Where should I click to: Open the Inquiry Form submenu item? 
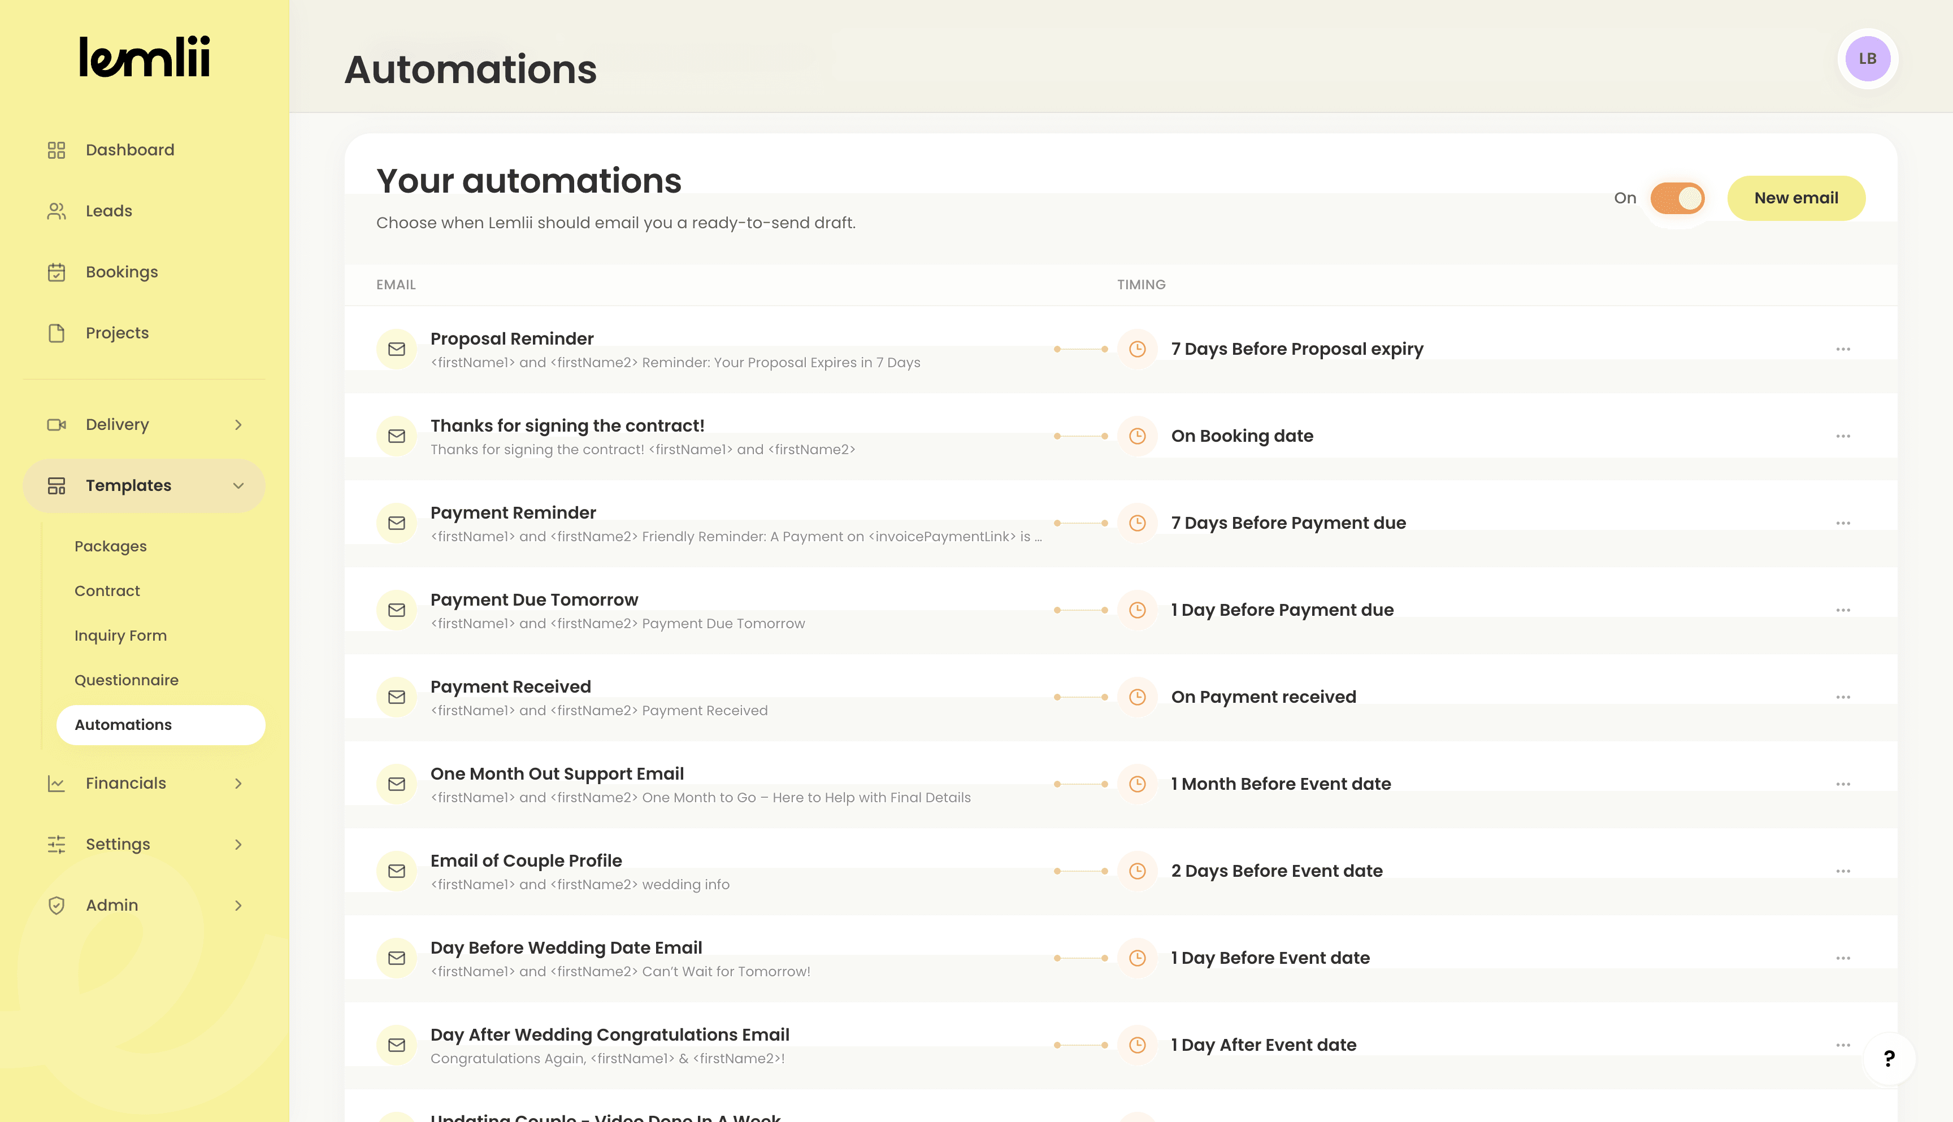pyautogui.click(x=120, y=636)
